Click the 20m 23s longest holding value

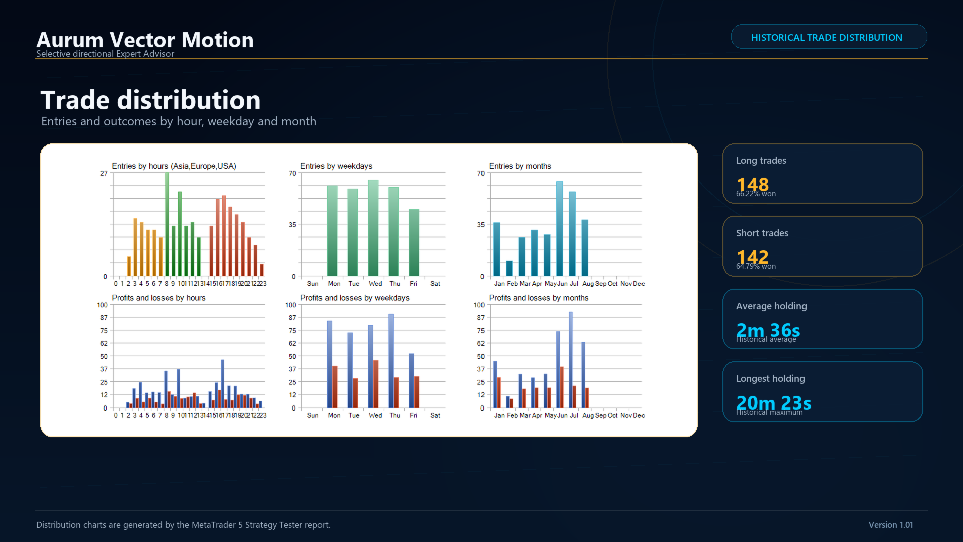pyautogui.click(x=773, y=402)
